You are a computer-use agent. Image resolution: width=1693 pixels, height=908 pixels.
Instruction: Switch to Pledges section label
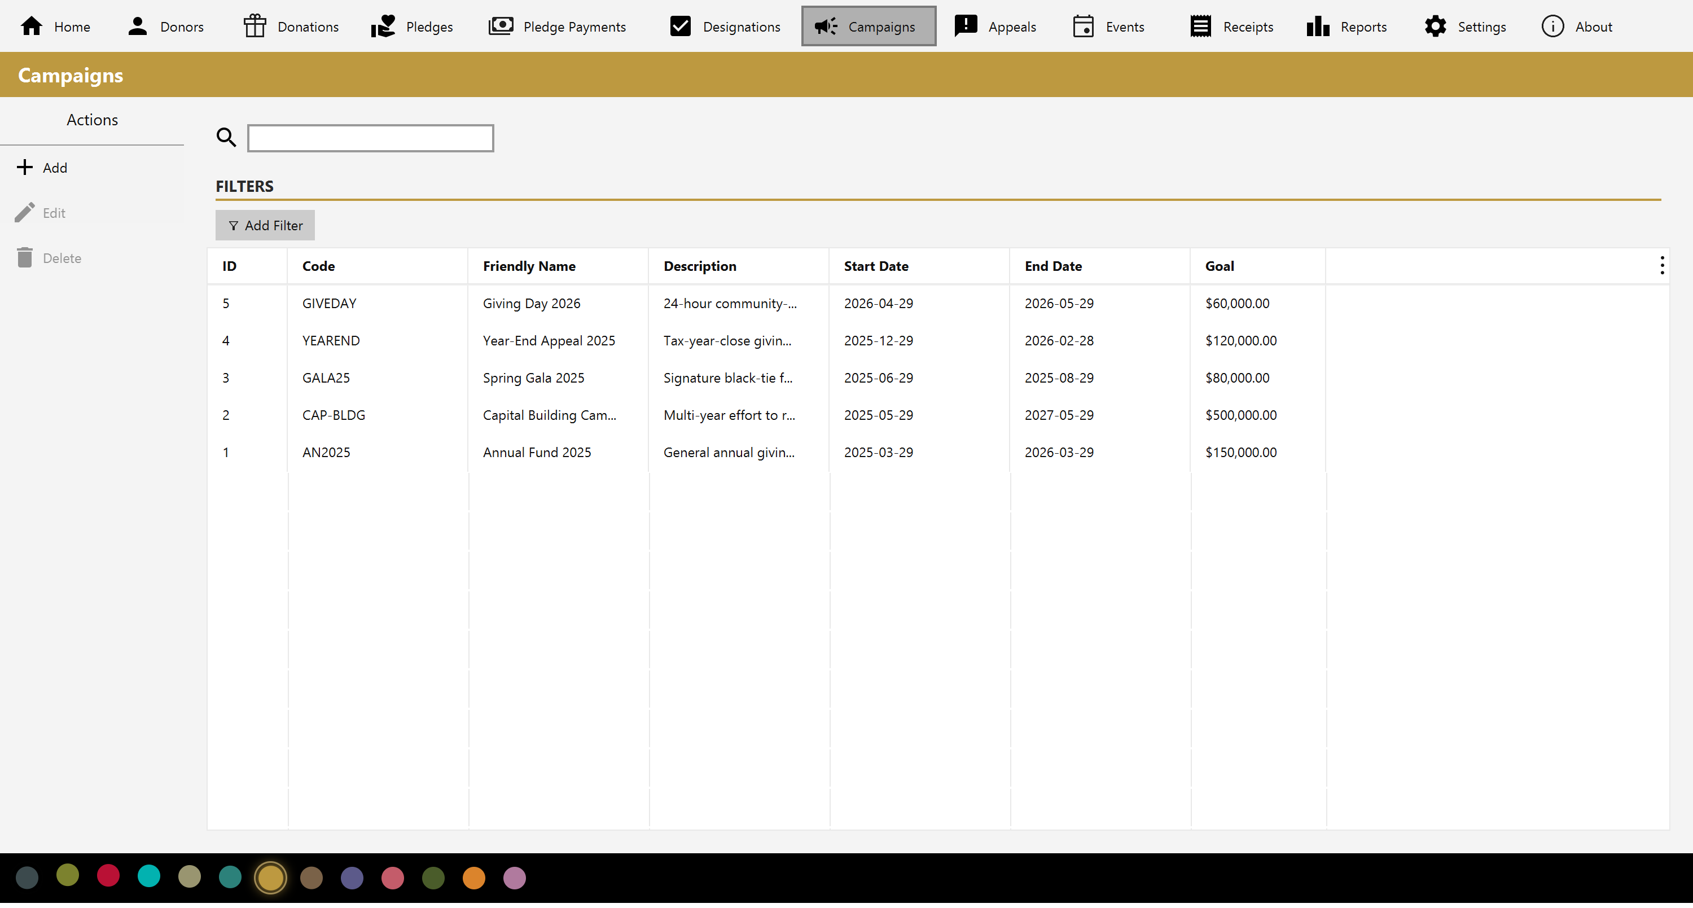pos(429,27)
